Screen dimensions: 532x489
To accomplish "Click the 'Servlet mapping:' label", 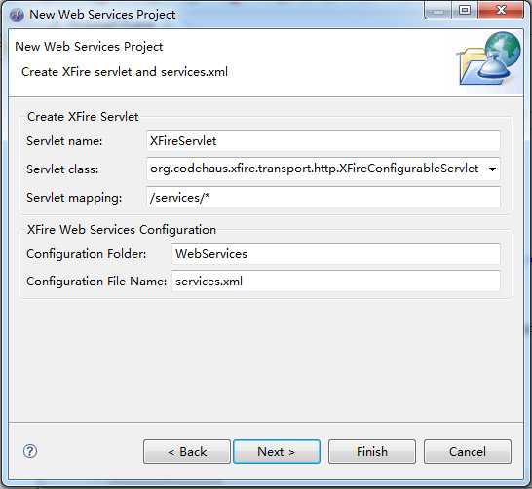I will click(74, 198).
